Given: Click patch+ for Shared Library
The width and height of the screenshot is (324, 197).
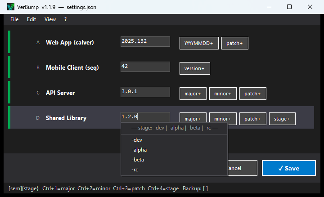Looking at the screenshot, I should point(253,119).
